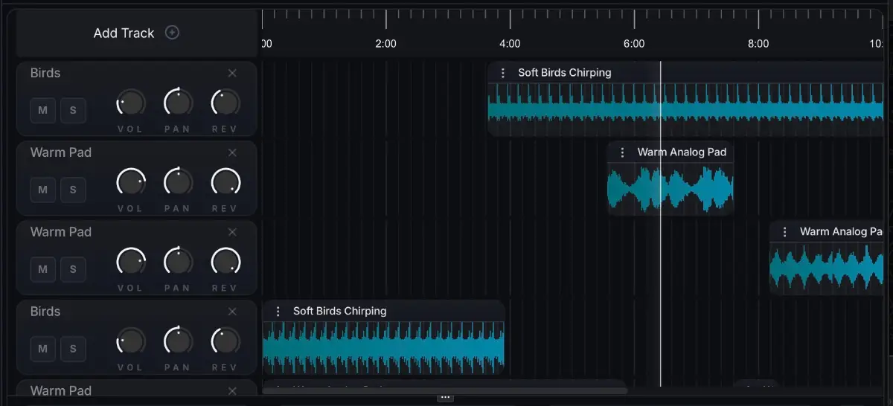
Task: Close the partially visible last Warm Pad track
Action: coord(232,391)
